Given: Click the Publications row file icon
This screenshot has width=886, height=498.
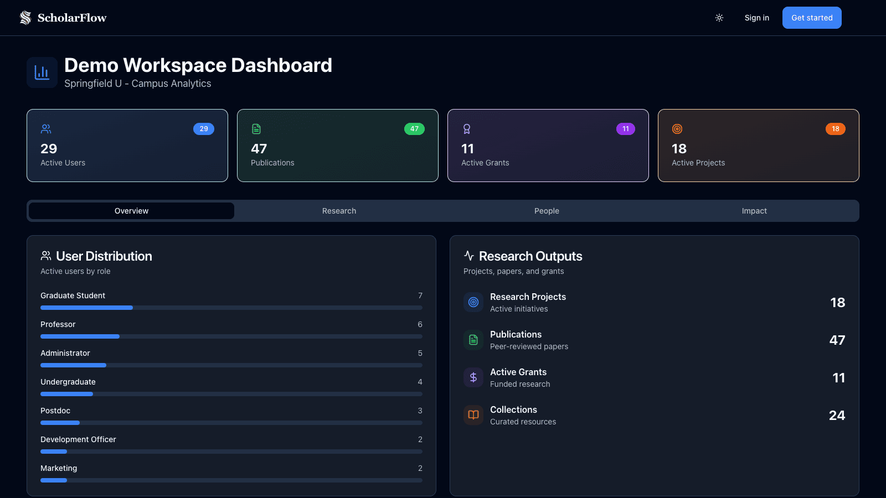Looking at the screenshot, I should pos(473,340).
